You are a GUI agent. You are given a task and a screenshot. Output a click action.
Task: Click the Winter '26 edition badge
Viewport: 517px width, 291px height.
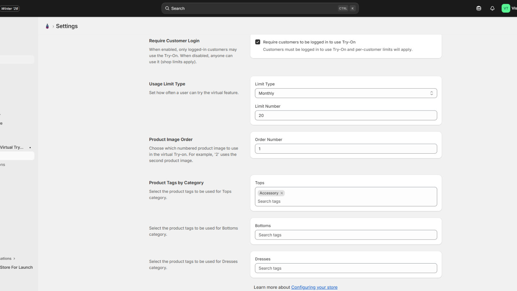[10, 8]
